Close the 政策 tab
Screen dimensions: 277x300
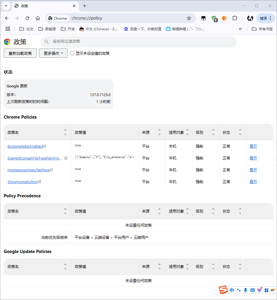74,6
